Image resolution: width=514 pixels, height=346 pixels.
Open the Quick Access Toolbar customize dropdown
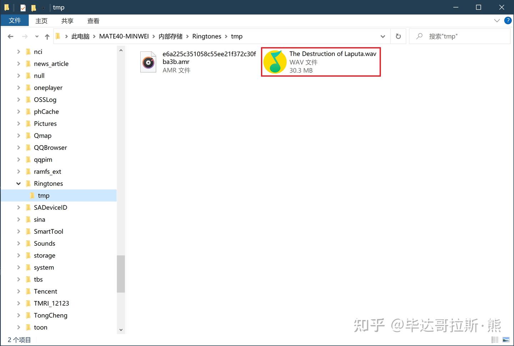coord(43,8)
